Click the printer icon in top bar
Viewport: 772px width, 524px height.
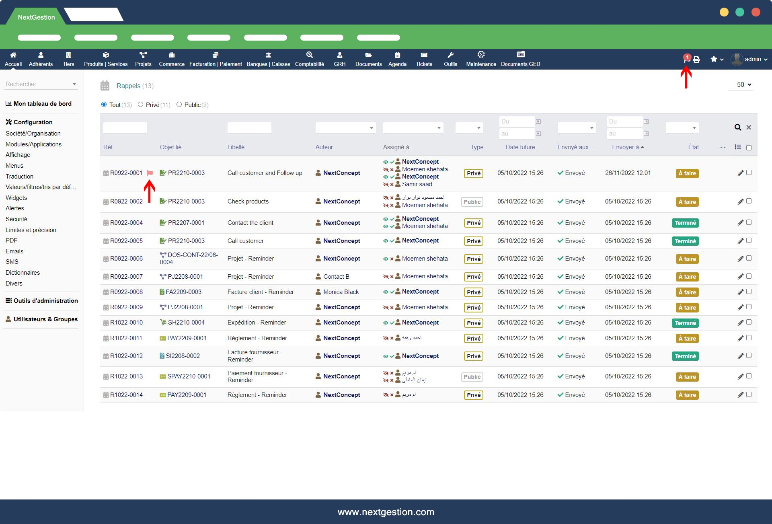(696, 60)
